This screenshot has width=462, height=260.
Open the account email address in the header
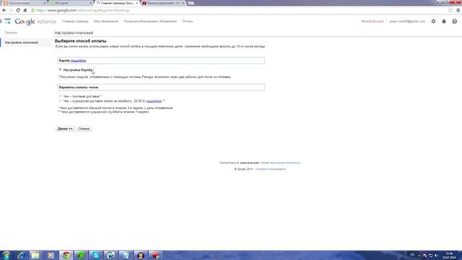(x=407, y=21)
